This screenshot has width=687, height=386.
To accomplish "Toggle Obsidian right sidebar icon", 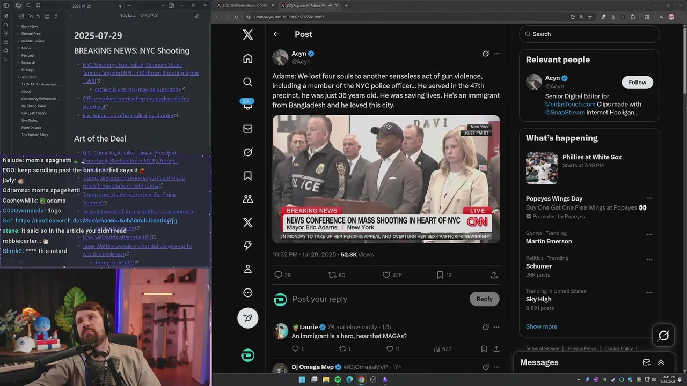I will pyautogui.click(x=171, y=5).
